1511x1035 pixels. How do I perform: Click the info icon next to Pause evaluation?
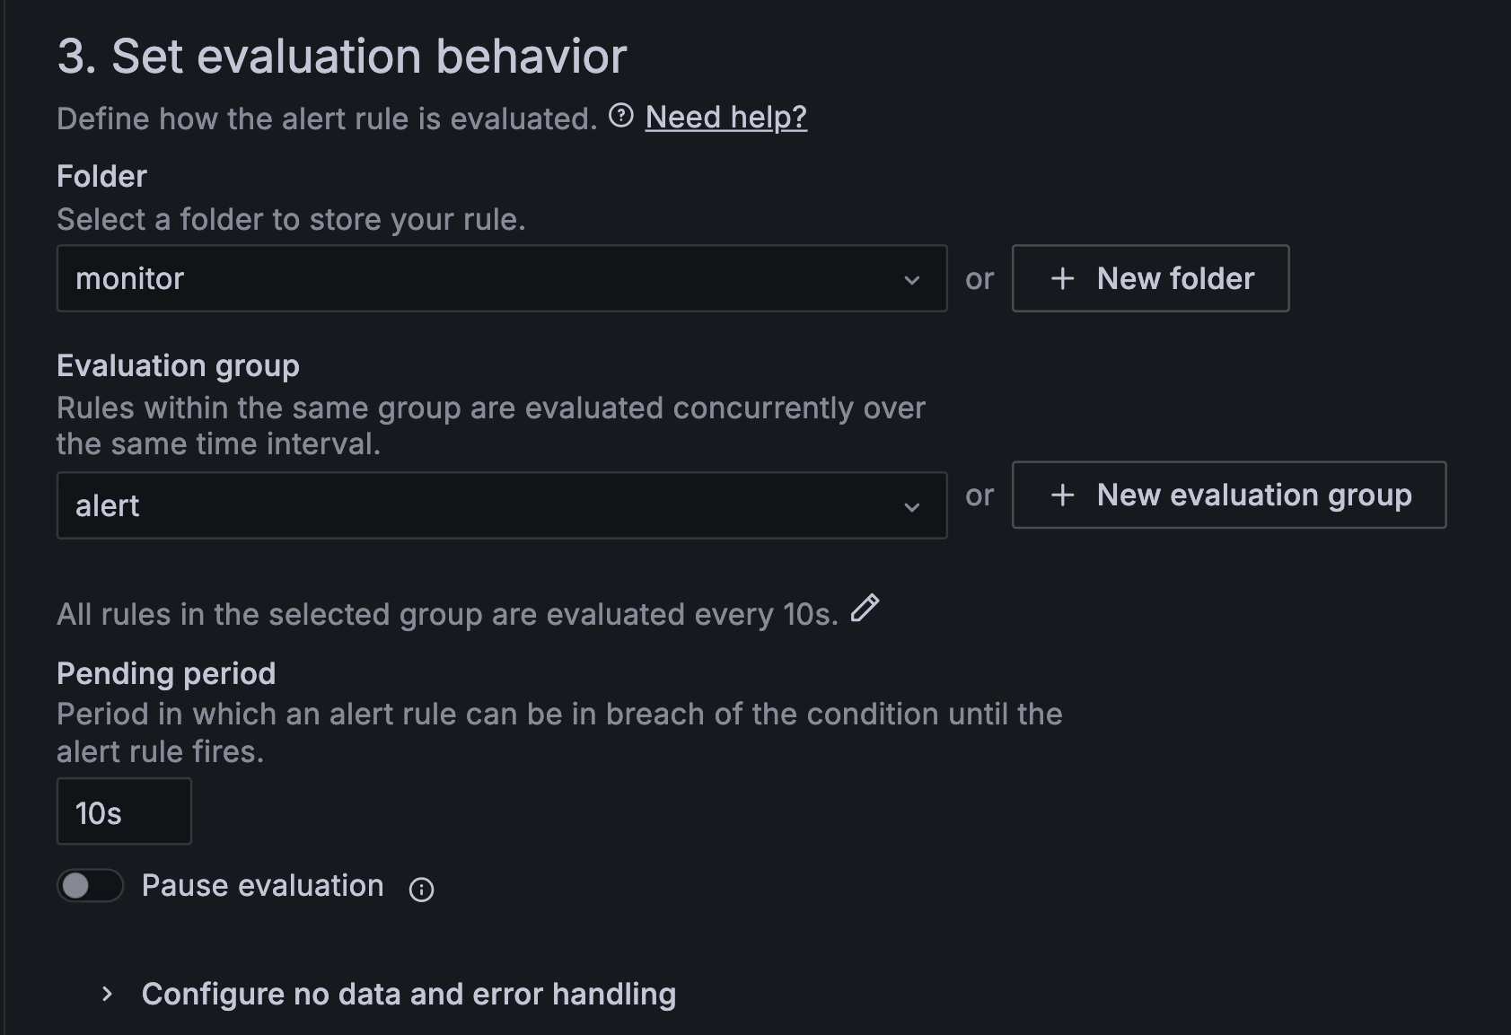pyautogui.click(x=421, y=889)
